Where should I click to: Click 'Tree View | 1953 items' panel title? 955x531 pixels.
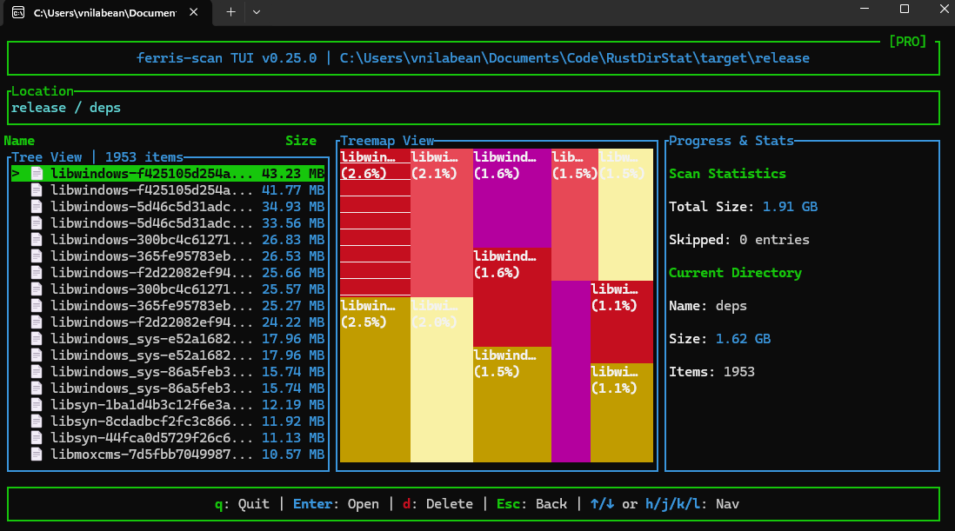(x=97, y=157)
